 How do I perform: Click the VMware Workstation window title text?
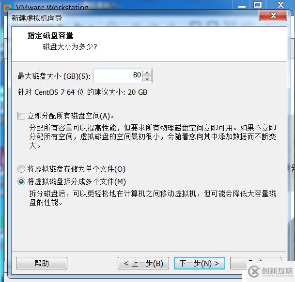click(x=52, y=8)
